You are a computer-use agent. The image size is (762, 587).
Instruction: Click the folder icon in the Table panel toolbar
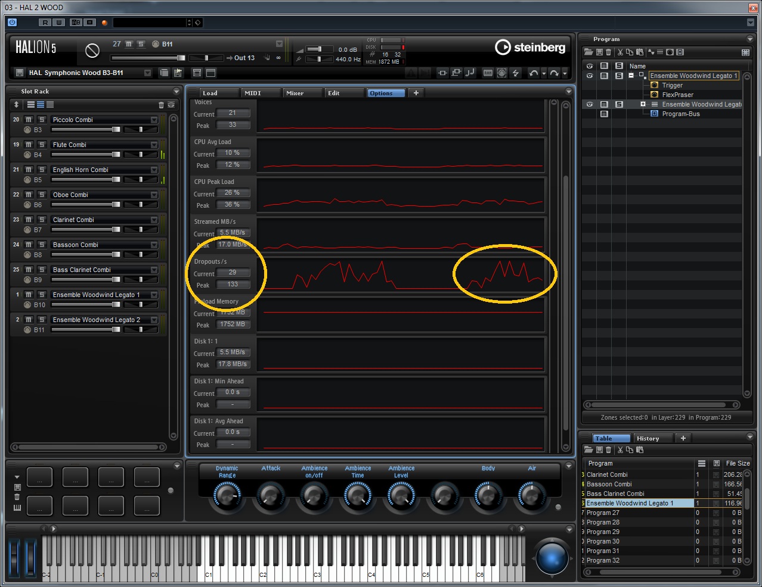pyautogui.click(x=588, y=450)
